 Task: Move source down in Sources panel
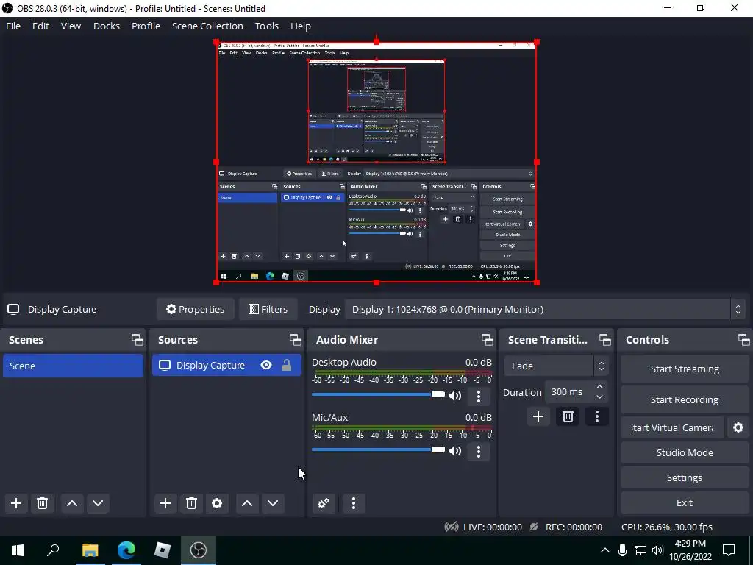point(273,503)
